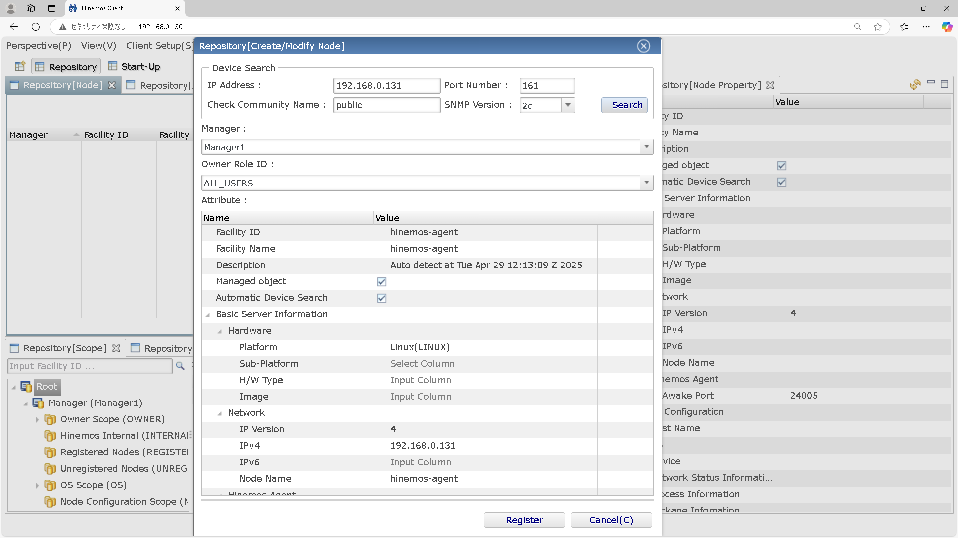
Task: Open the SNMP Version dropdown
Action: pyautogui.click(x=568, y=105)
